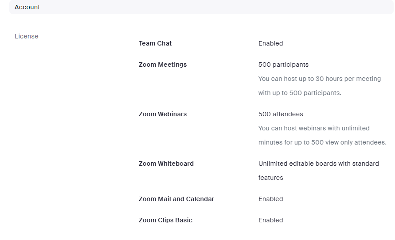Select the Zoom Meetings license label
The width and height of the screenshot is (395, 240).
pos(163,65)
